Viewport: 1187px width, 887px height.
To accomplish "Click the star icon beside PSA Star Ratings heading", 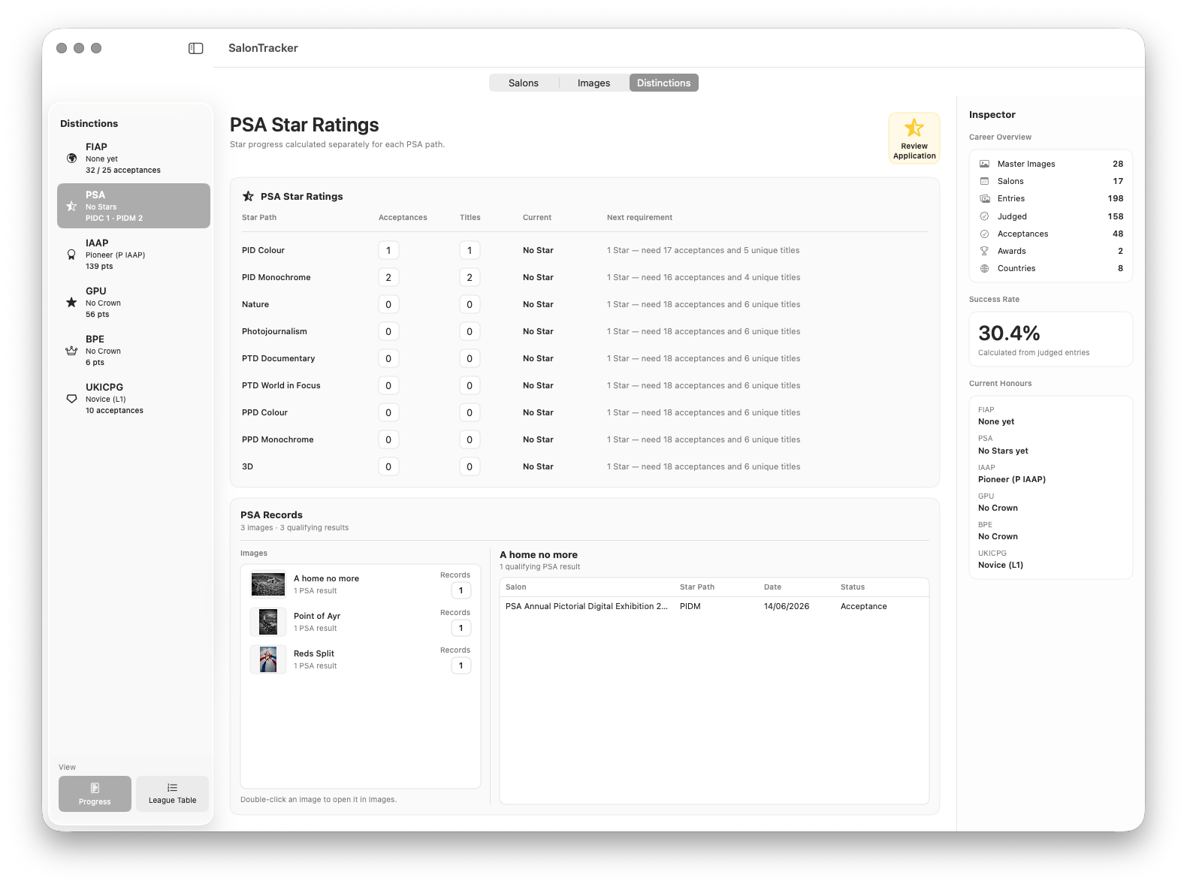I will click(248, 196).
